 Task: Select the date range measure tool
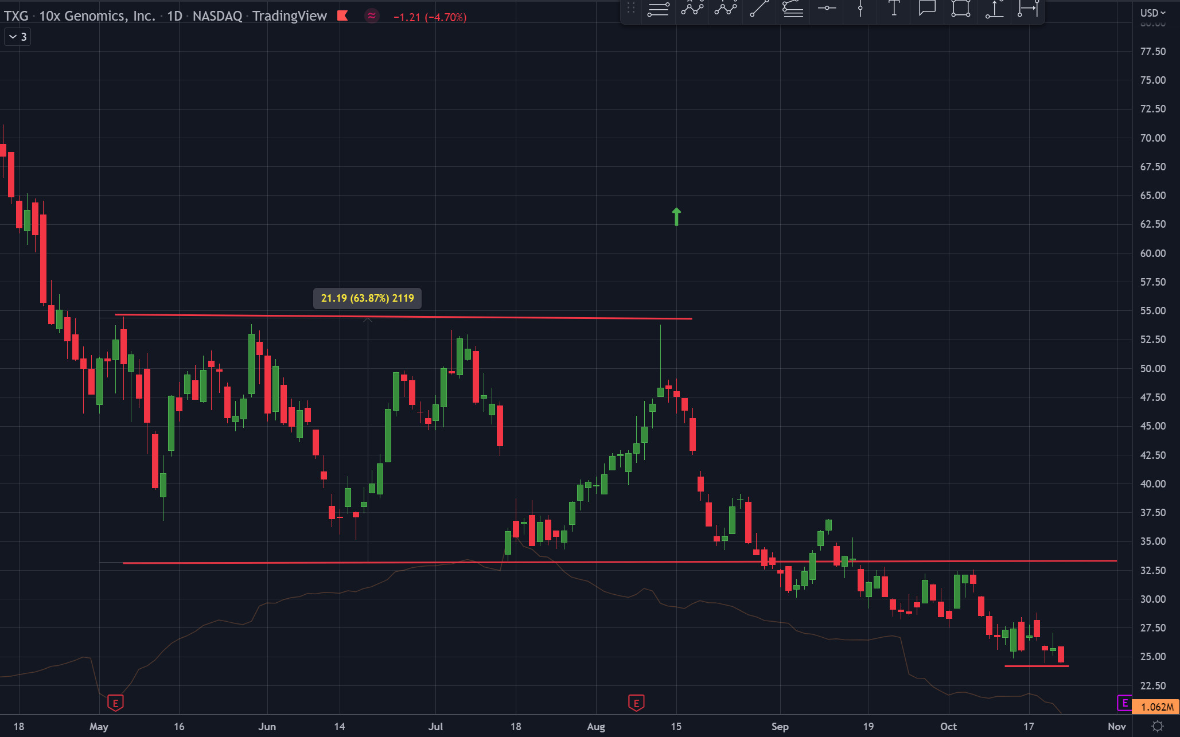(x=1027, y=9)
